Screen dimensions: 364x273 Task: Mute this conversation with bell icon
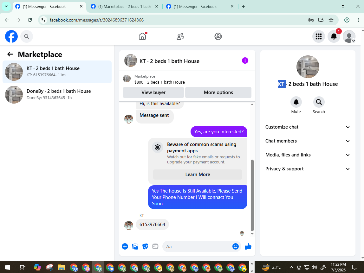[296, 102]
